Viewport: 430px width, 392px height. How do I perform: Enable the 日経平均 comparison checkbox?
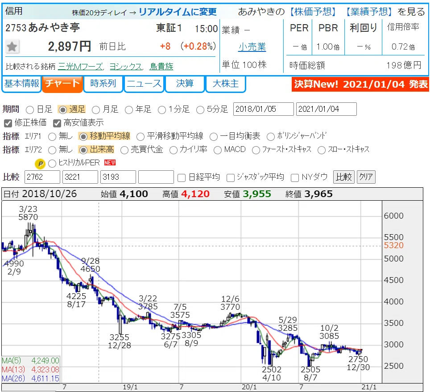tap(182, 178)
